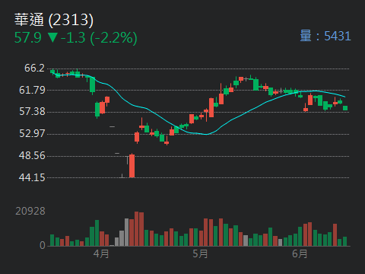The height and width of the screenshot is (274, 365).
Task: Click the 66.2 price axis label
Action: [x=34, y=68]
